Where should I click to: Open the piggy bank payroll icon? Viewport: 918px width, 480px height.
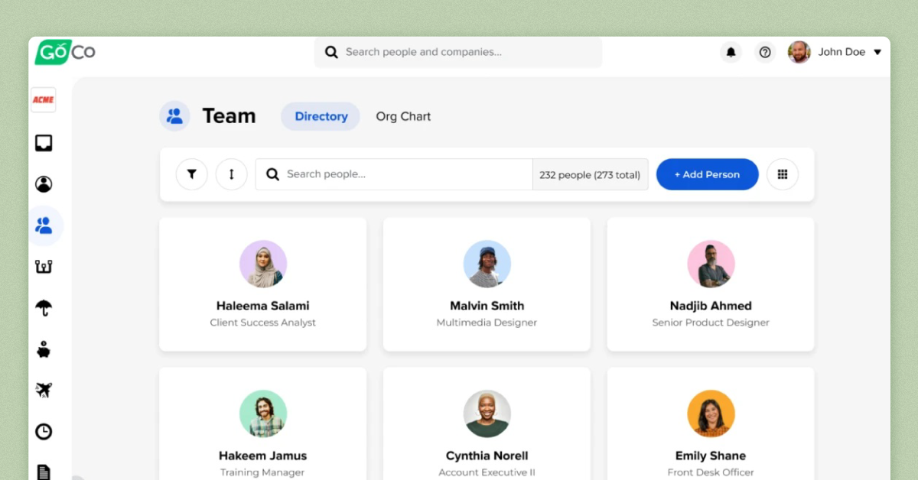tap(44, 349)
